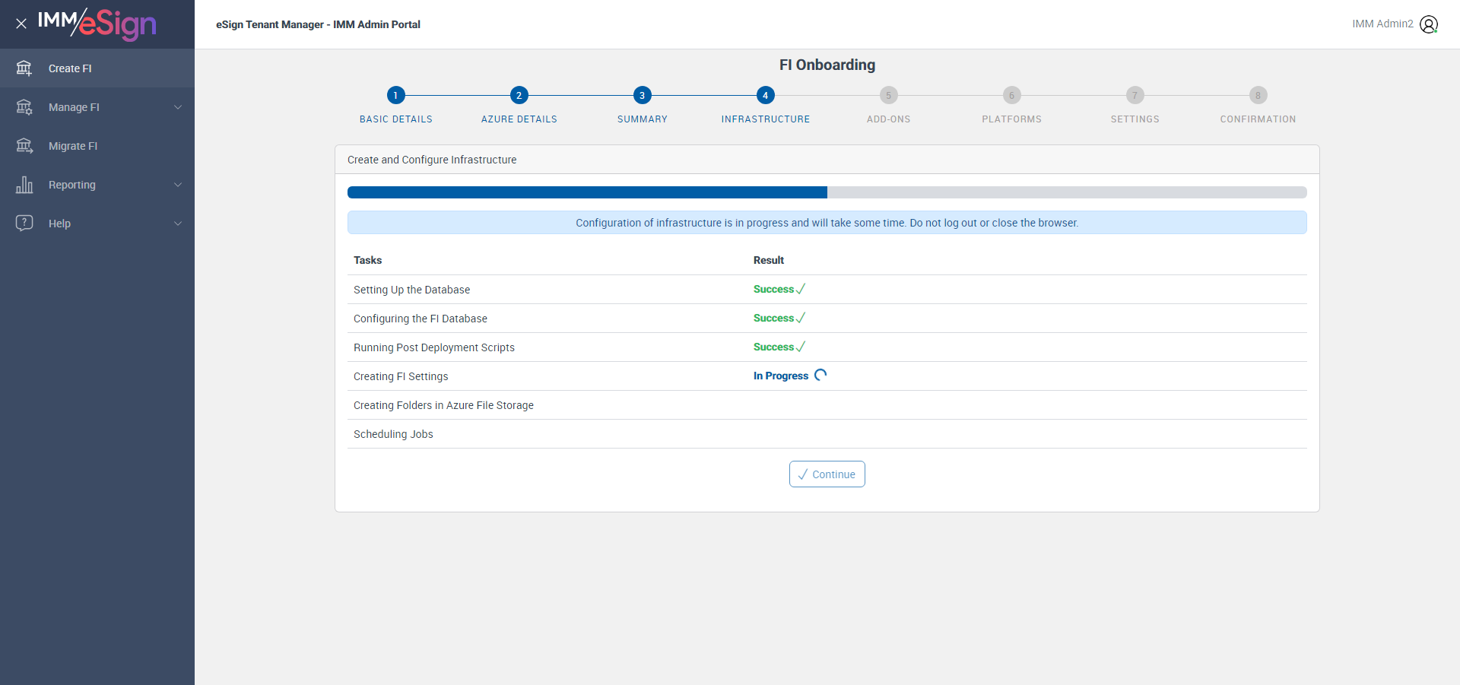Open the Help menu item
Image resolution: width=1460 pixels, height=685 pixels.
point(97,224)
